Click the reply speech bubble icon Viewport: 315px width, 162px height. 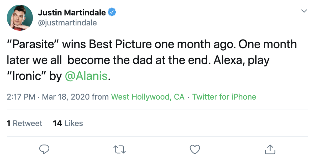[x=44, y=149]
